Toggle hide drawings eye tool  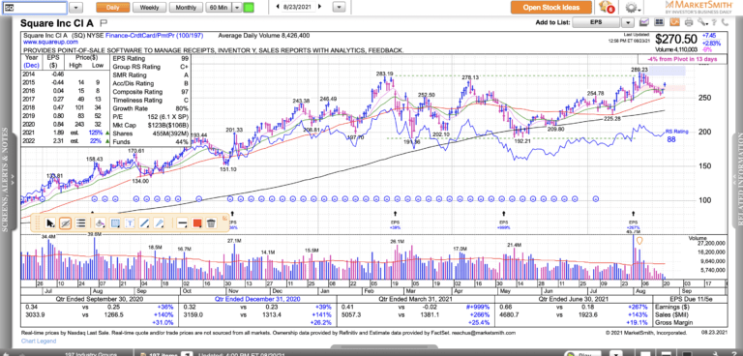tap(66, 222)
